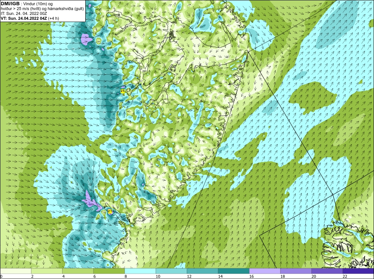This screenshot has width=374, height=279.
Task: Click the legend color above 22 m/s
Action: click(358, 271)
